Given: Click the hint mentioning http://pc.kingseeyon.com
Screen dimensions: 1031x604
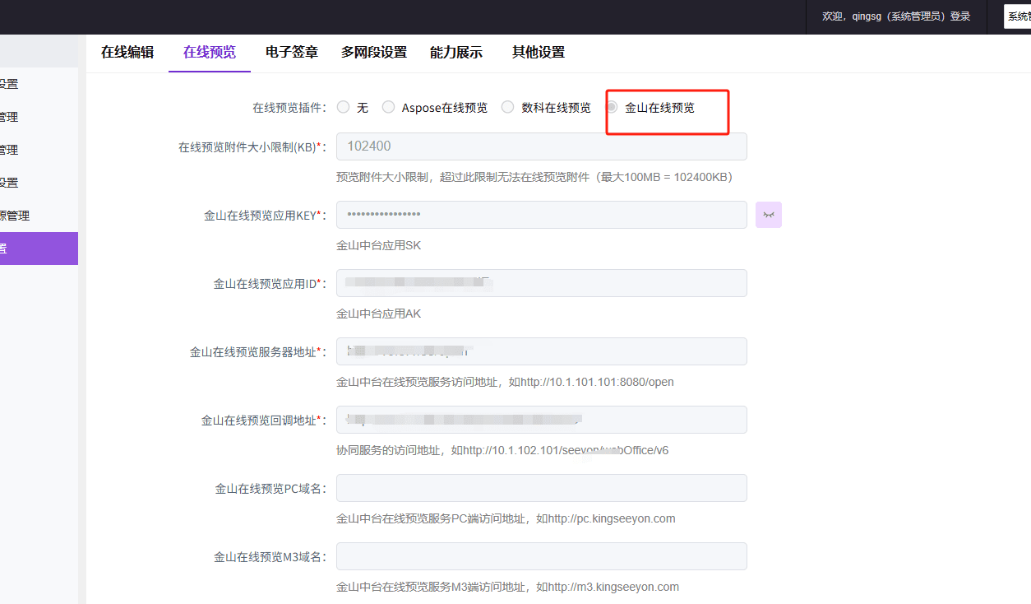Looking at the screenshot, I should [x=506, y=518].
